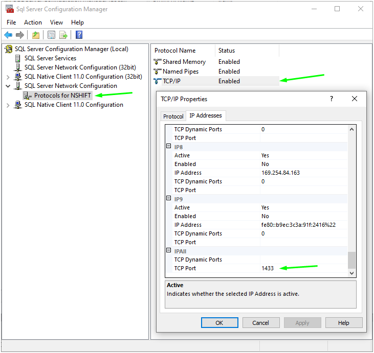Collapse SQL Server Network Configuration node

pyautogui.click(x=8, y=86)
